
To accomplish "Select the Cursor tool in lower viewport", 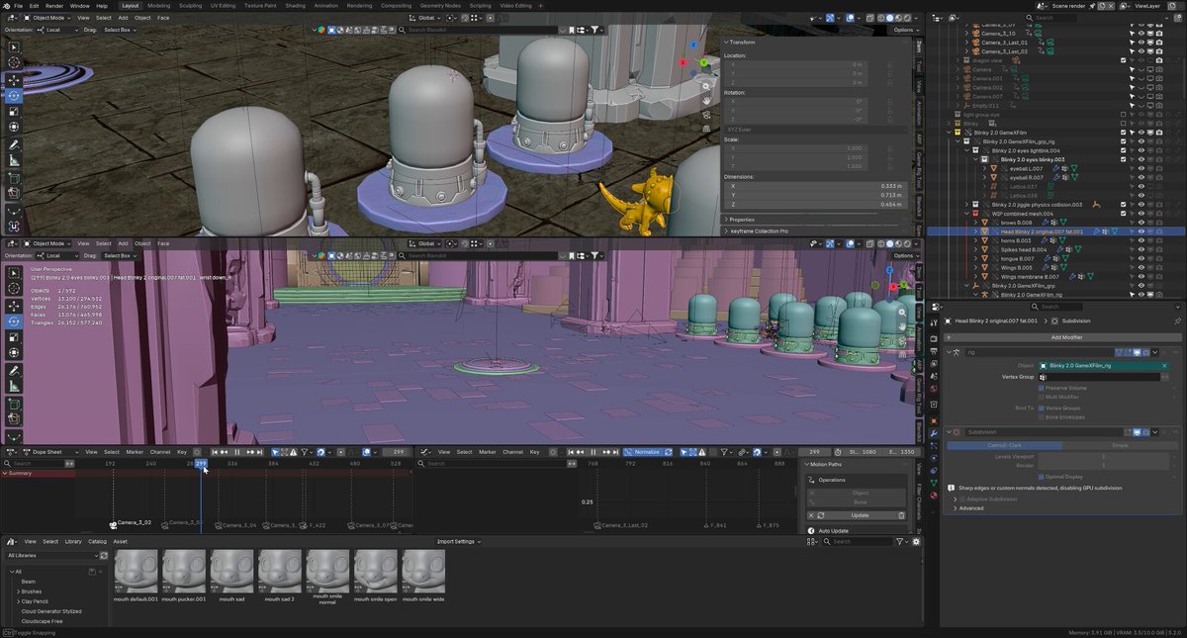I will click(14, 290).
